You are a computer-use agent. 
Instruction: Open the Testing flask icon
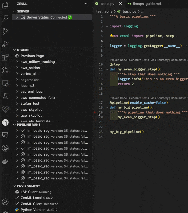[5, 96]
